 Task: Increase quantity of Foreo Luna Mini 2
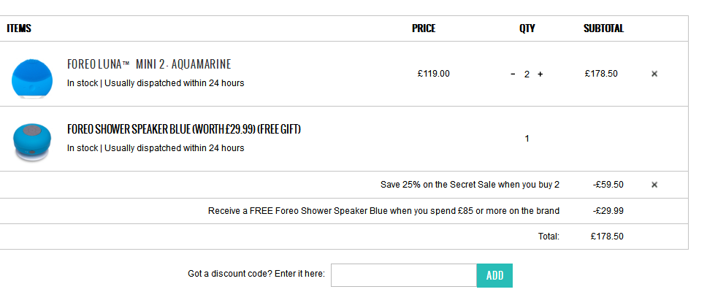(540, 74)
